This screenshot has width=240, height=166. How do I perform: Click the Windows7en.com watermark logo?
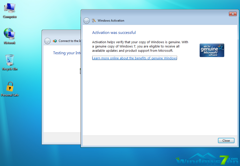(207, 160)
